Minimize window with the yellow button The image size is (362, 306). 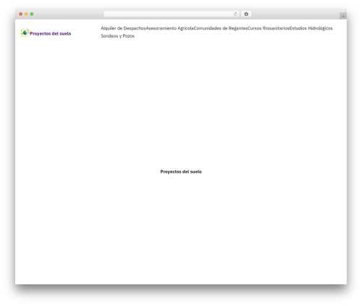click(x=26, y=14)
